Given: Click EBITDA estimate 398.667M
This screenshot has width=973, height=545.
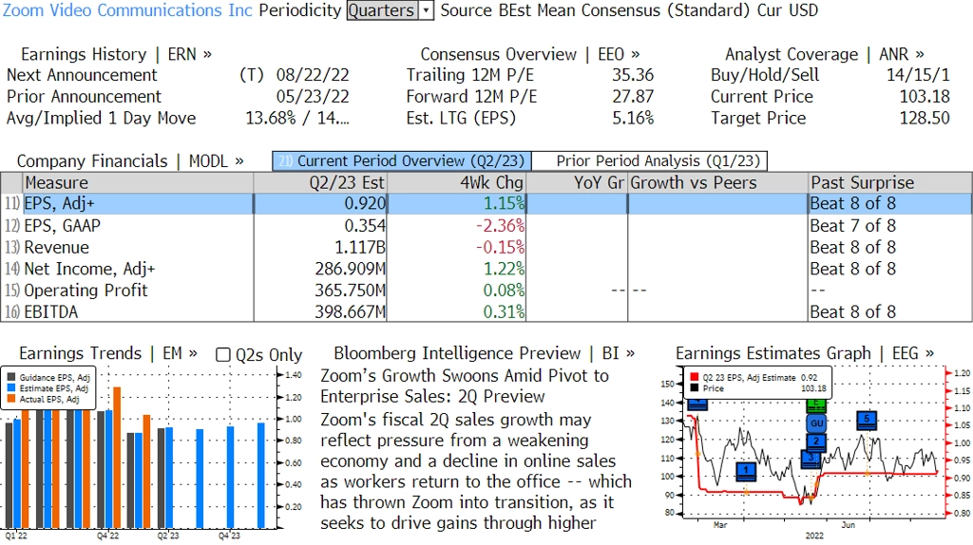Looking at the screenshot, I should [351, 311].
